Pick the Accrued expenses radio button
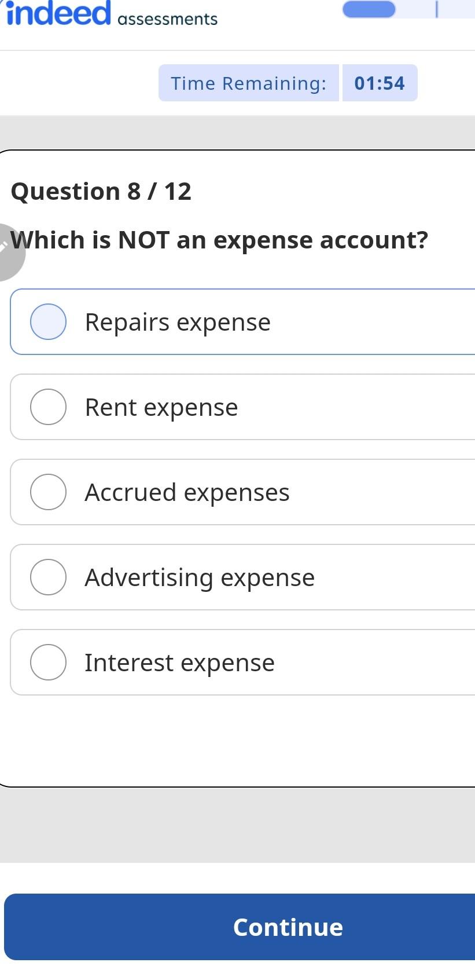Viewport: 475px width, 977px height. pos(48,492)
